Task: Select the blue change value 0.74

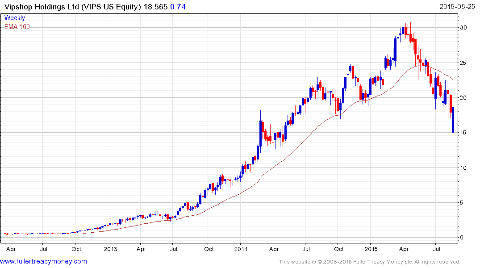Action: point(178,7)
